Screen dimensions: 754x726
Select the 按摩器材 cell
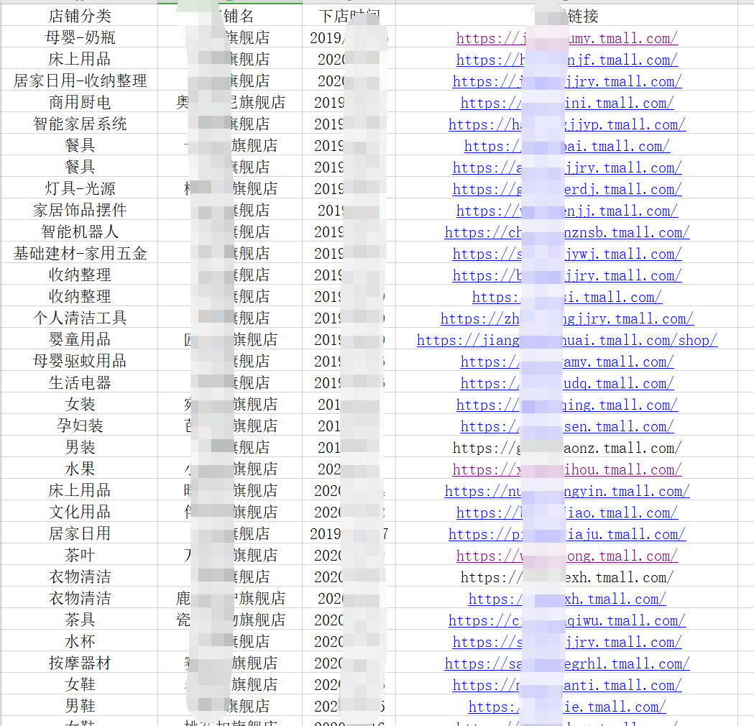pyautogui.click(x=79, y=663)
